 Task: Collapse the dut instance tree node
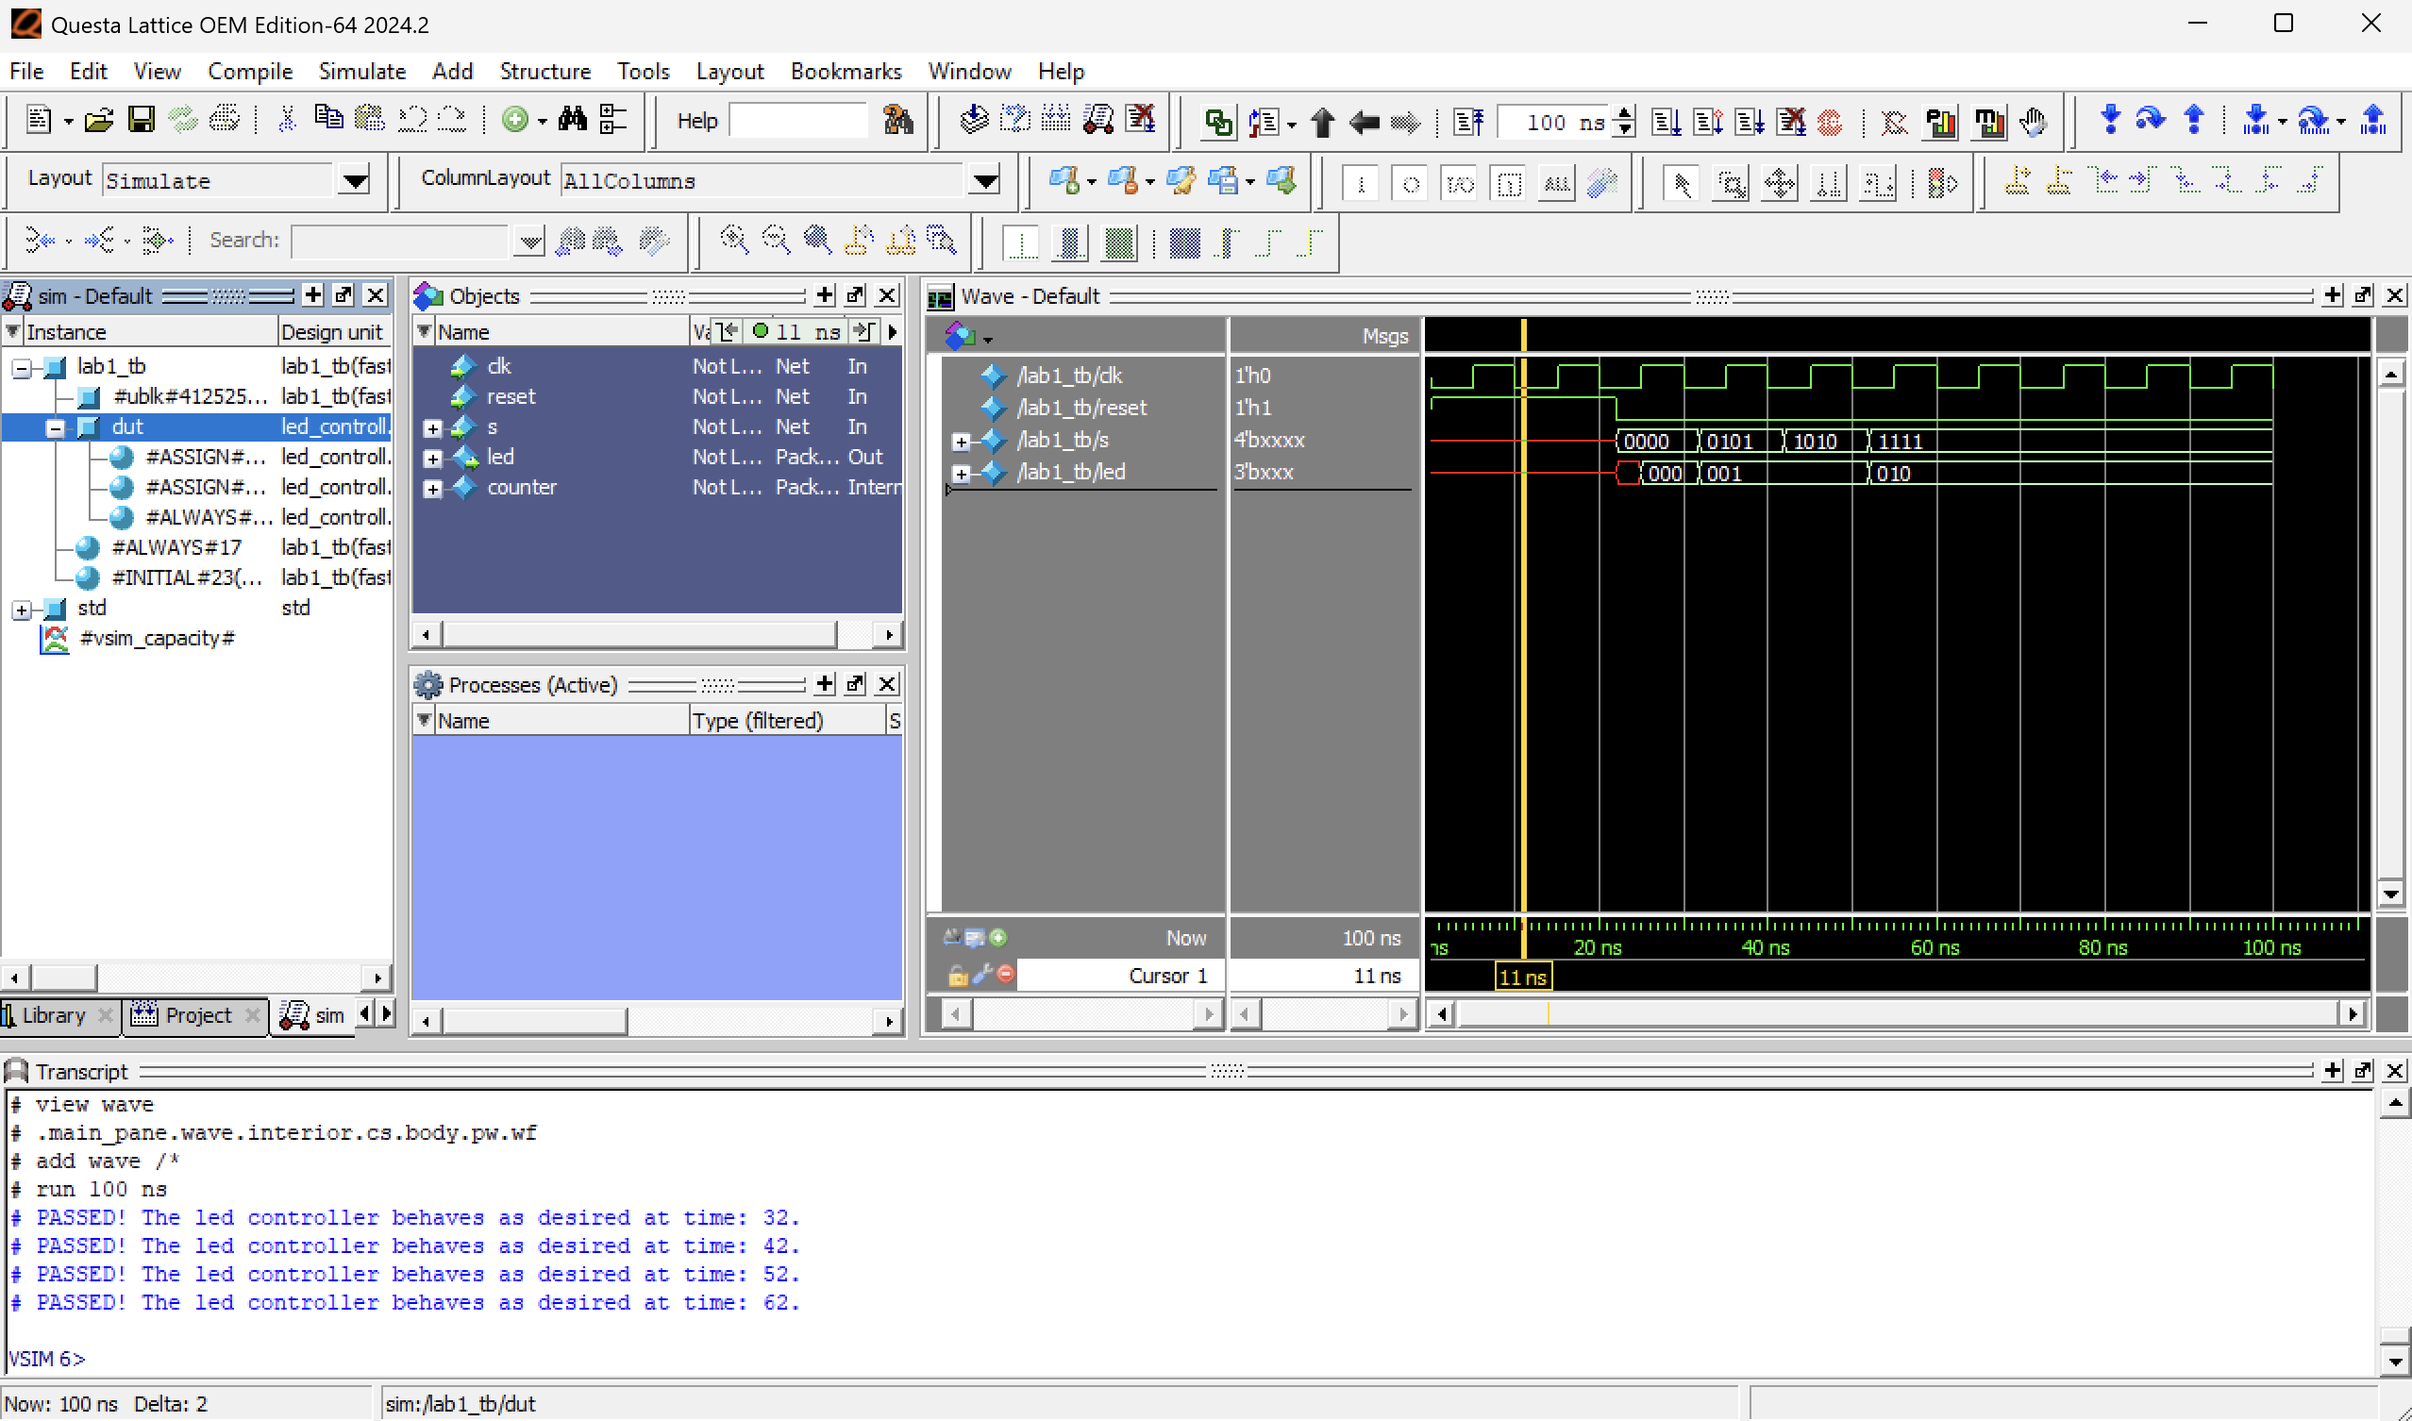click(x=55, y=428)
